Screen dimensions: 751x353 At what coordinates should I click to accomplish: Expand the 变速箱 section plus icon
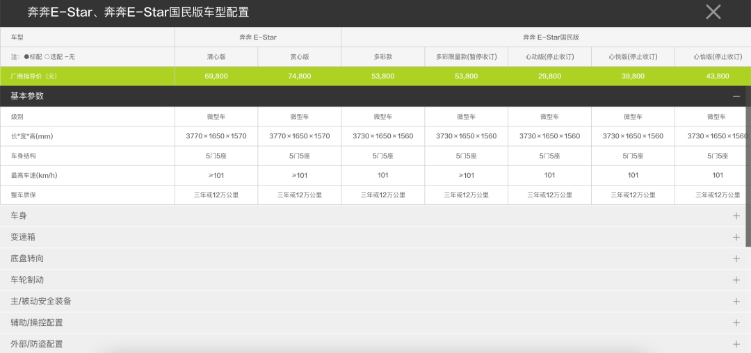(x=736, y=237)
